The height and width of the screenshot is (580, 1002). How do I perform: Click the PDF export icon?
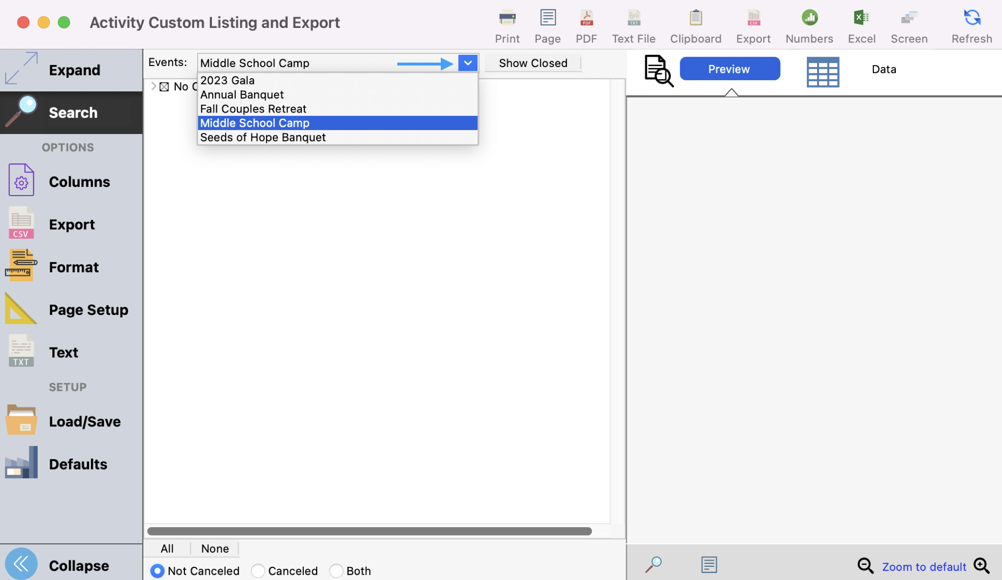click(586, 19)
